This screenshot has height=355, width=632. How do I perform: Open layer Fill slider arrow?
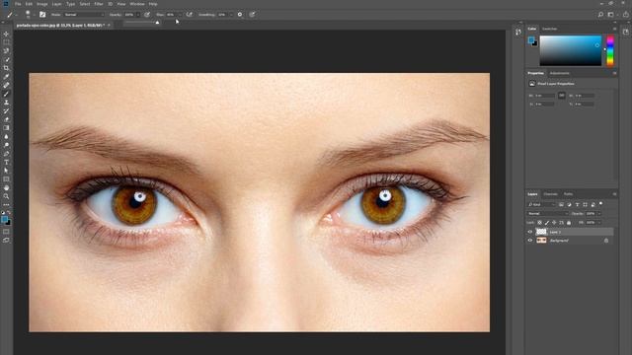[599, 222]
